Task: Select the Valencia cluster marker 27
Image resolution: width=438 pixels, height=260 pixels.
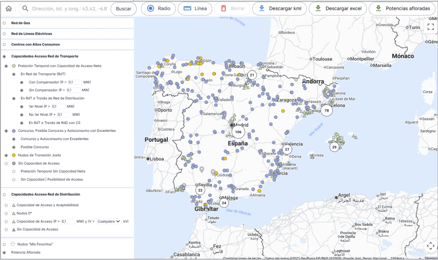Action: point(287,149)
